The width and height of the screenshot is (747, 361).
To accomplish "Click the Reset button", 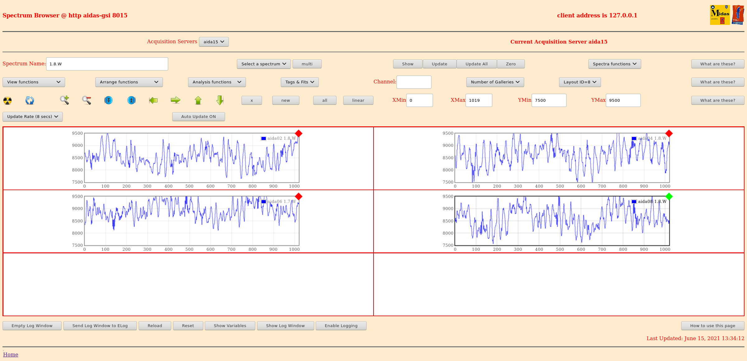I will tap(188, 326).
